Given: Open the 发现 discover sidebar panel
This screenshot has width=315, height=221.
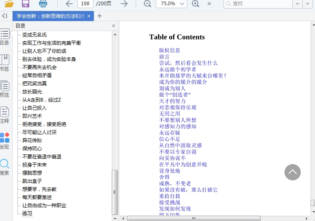Looking at the screenshot, I should pos(4,141).
